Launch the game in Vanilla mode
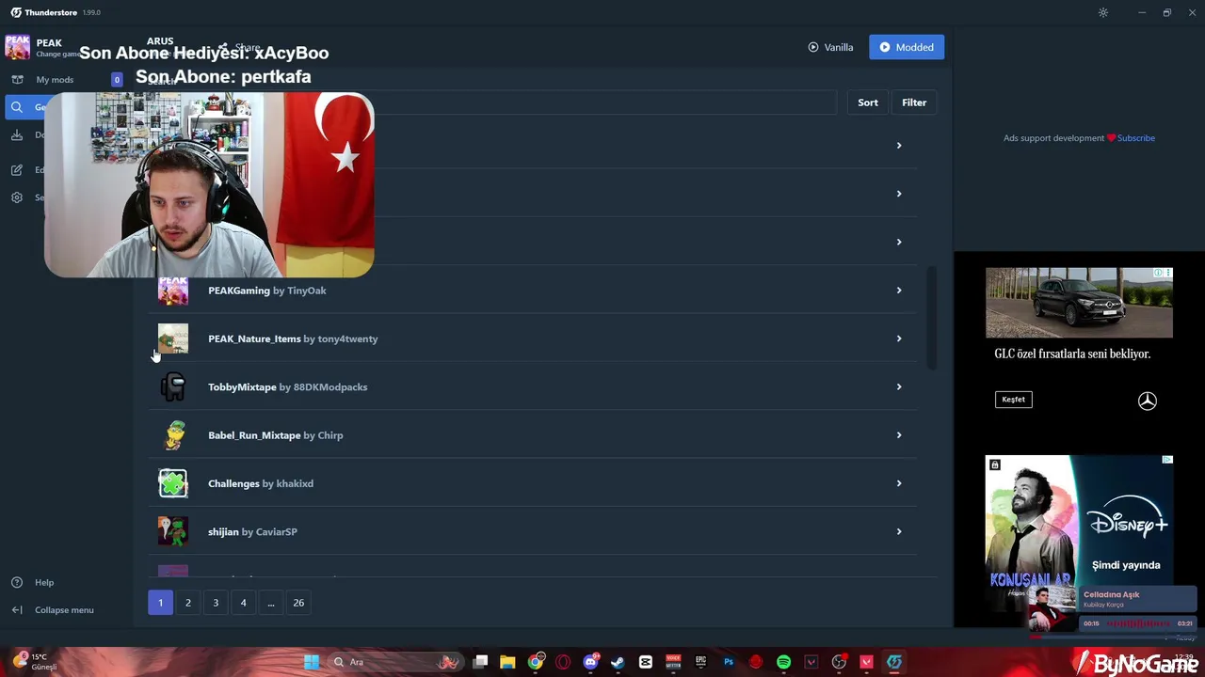 pyautogui.click(x=830, y=47)
